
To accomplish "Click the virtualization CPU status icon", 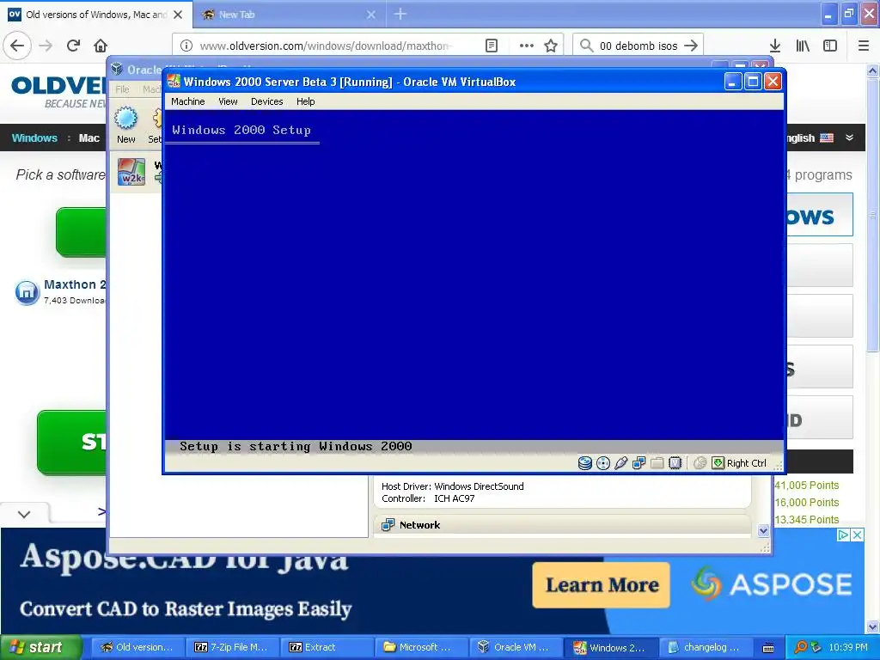I will [675, 463].
